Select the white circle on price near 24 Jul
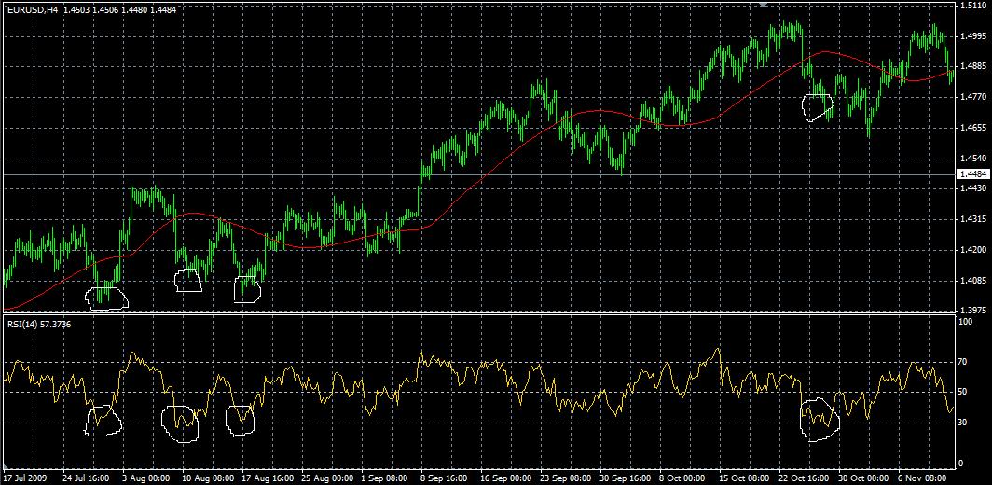992x485 pixels. [x=106, y=298]
